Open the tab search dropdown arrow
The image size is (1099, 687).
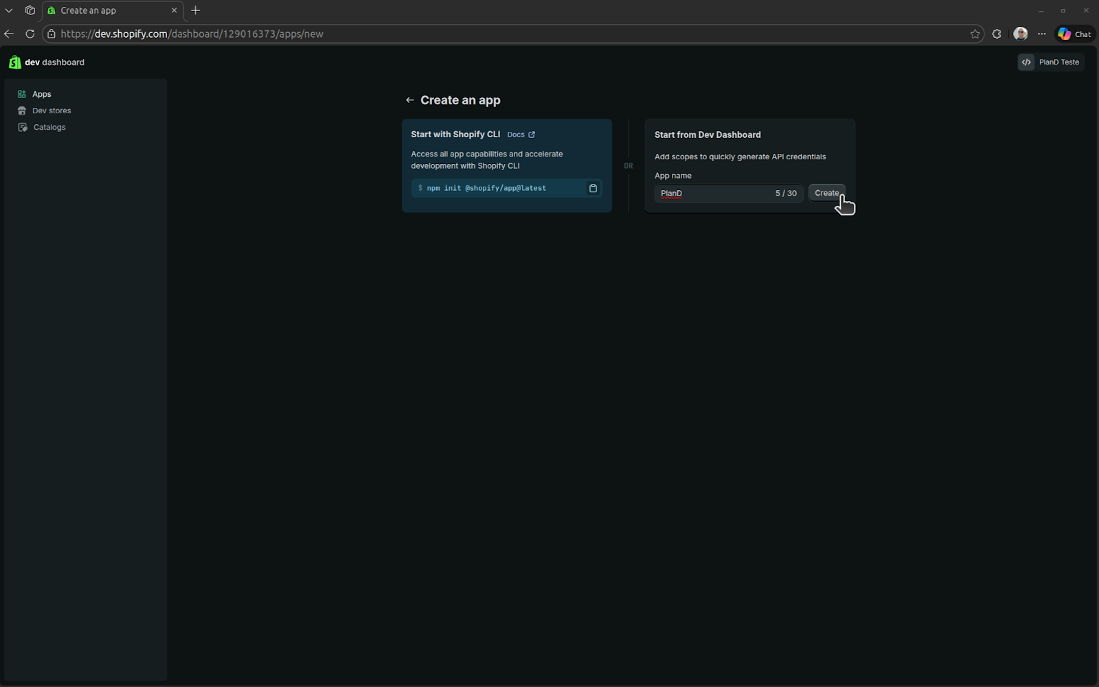coord(9,10)
